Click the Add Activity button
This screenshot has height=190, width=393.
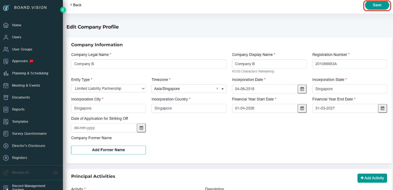(x=372, y=178)
